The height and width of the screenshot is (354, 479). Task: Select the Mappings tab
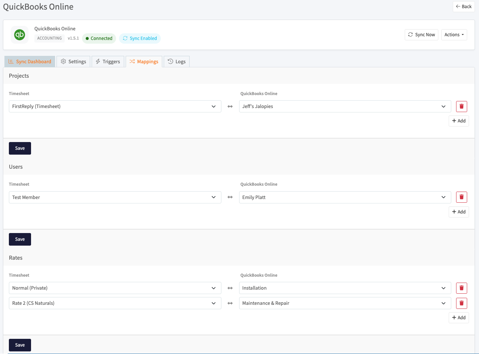click(x=144, y=61)
